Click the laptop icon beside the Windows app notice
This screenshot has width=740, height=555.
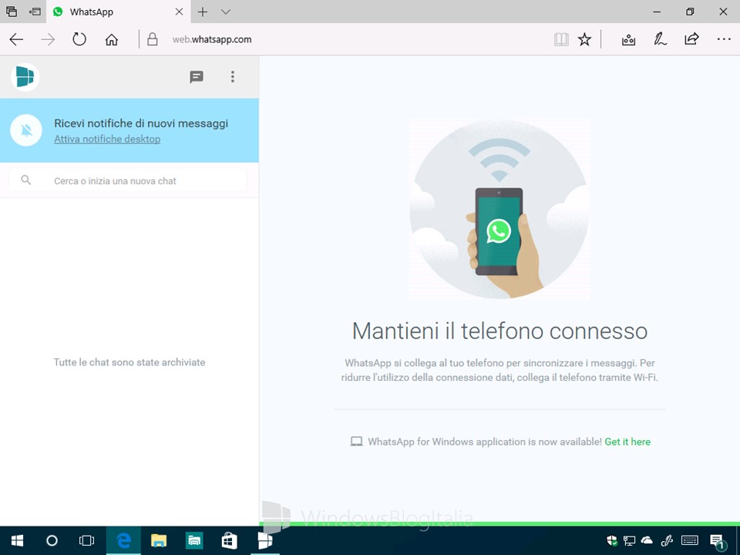click(x=356, y=441)
